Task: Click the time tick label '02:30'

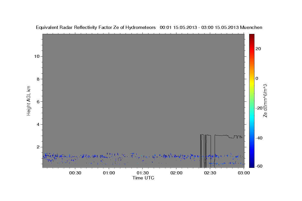Action: [x=210, y=173]
